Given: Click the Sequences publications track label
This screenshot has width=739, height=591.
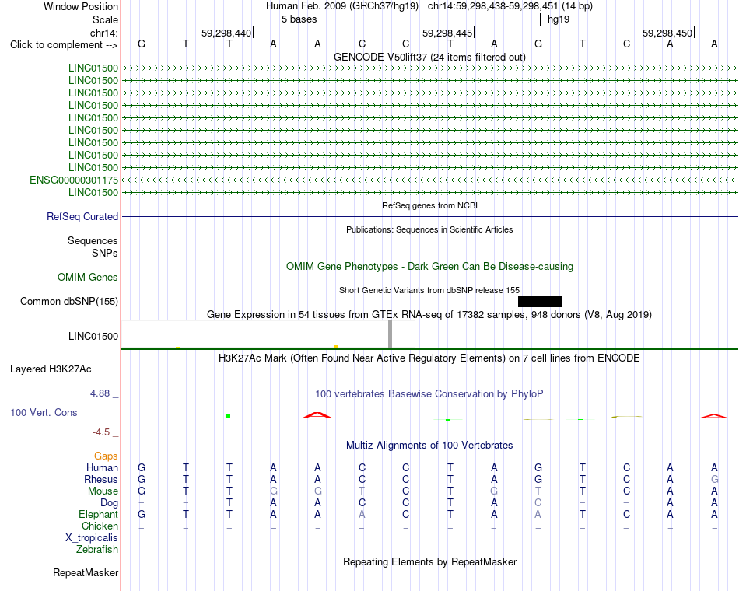Looking at the screenshot, I should click(x=93, y=241).
